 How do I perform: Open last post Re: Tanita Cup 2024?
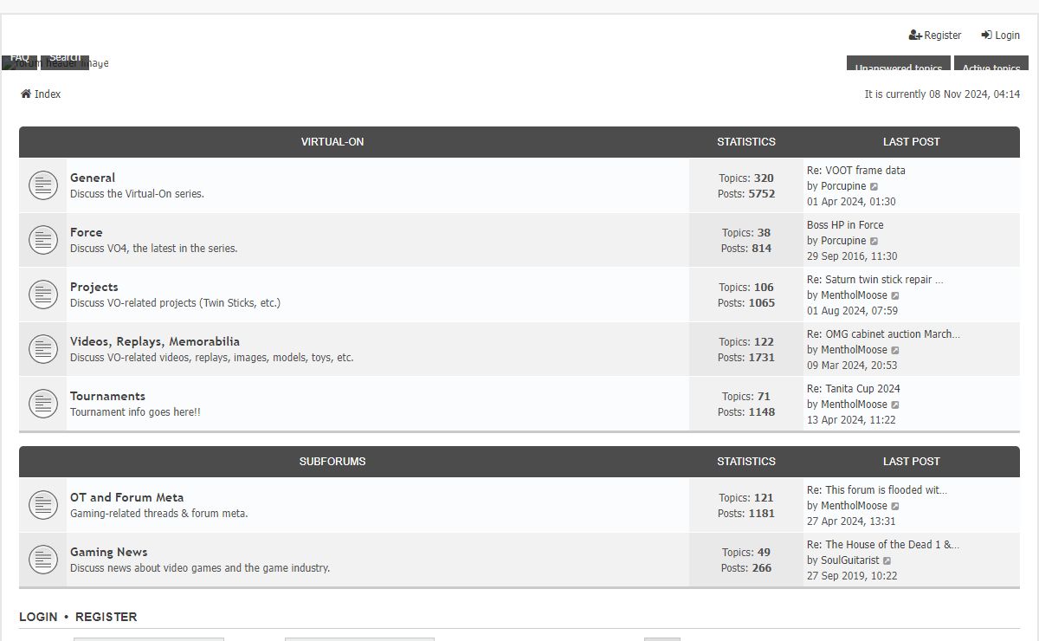(854, 389)
